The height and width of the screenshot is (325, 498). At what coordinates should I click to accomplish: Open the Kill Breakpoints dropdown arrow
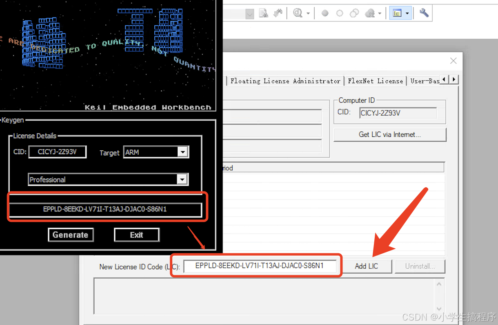pyautogui.click(x=380, y=13)
